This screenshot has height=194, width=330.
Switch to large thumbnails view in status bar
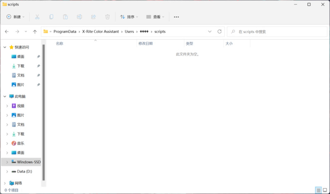point(325,190)
